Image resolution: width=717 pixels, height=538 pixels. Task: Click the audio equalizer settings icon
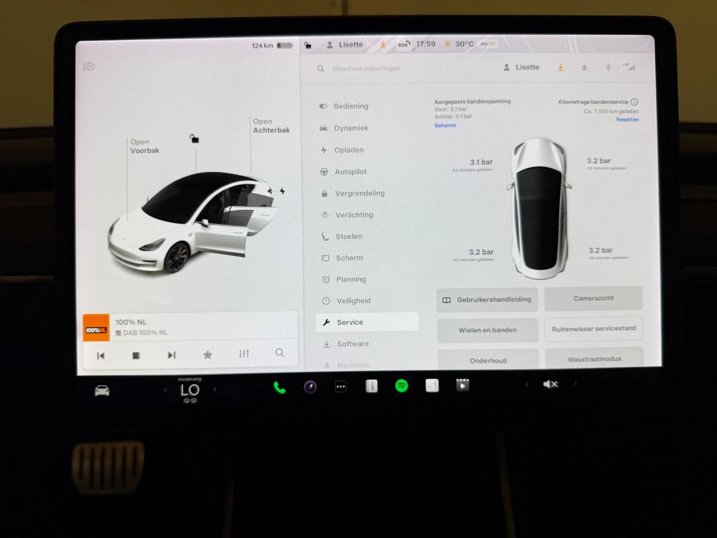pyautogui.click(x=244, y=353)
